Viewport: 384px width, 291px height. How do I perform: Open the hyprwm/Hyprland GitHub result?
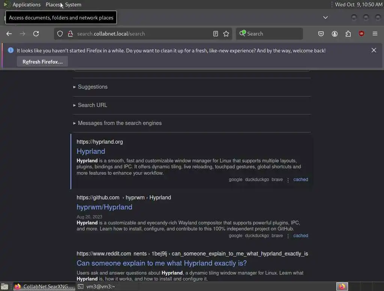104,207
